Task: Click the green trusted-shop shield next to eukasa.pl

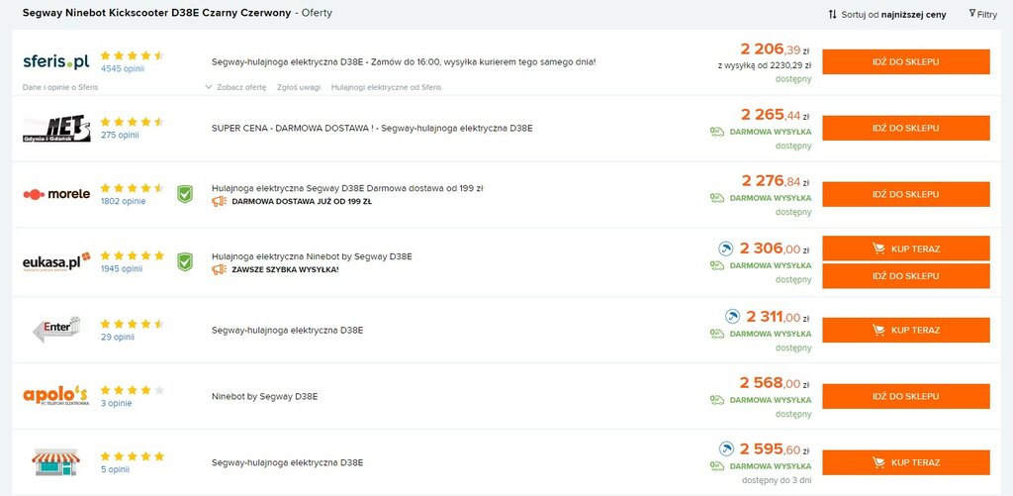Action: pyautogui.click(x=185, y=262)
